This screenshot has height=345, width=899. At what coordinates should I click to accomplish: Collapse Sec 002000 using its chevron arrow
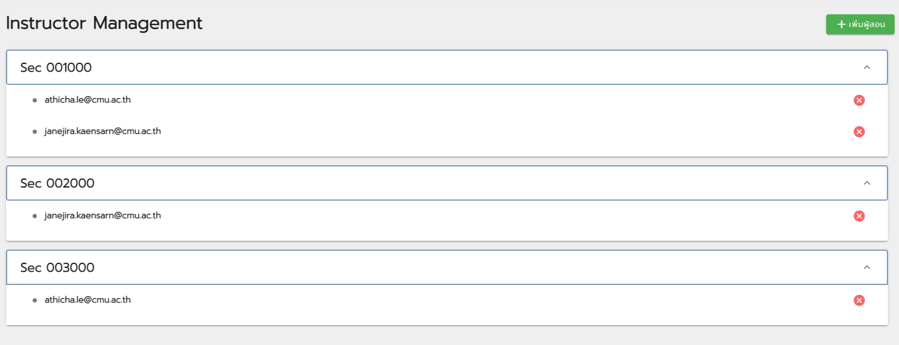(x=866, y=183)
